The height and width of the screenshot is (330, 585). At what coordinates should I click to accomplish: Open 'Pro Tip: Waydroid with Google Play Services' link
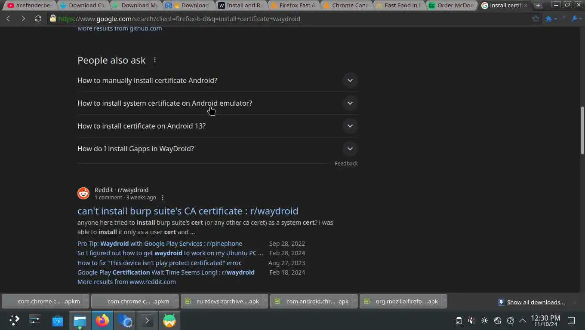pos(160,244)
